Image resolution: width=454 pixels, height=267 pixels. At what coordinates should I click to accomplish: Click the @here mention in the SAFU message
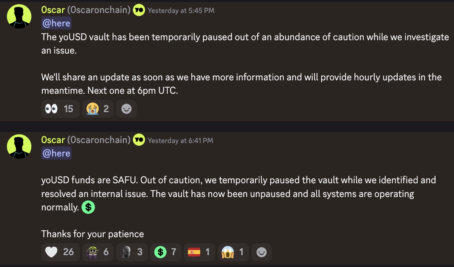pyautogui.click(x=56, y=153)
